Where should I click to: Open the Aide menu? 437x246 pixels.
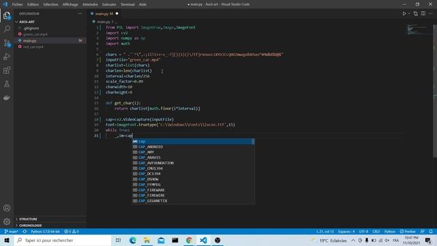coord(143,5)
